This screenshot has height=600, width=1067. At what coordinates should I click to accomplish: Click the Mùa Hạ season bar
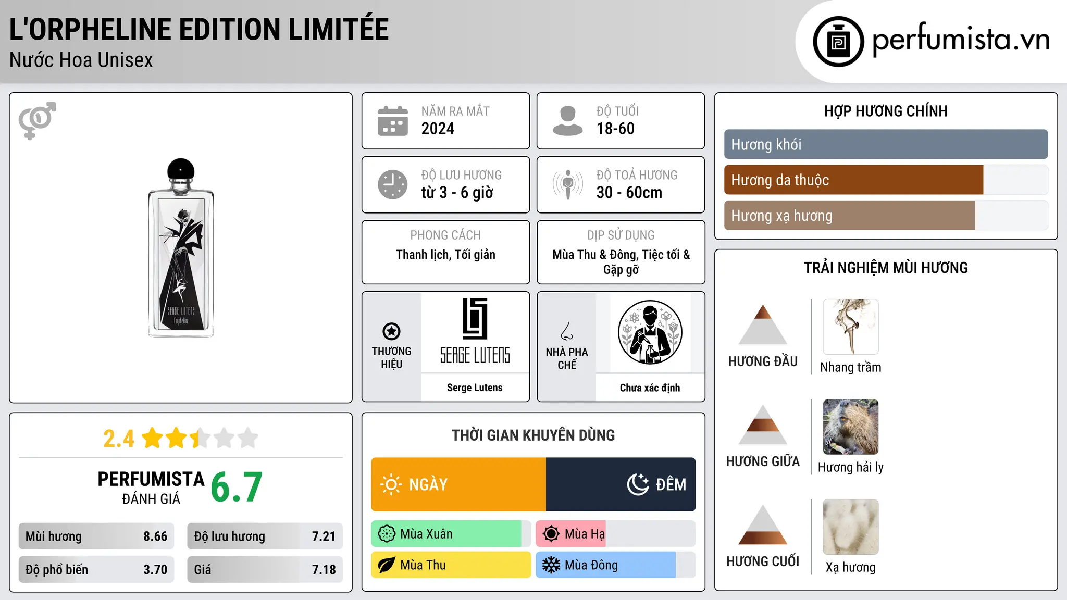tap(616, 534)
